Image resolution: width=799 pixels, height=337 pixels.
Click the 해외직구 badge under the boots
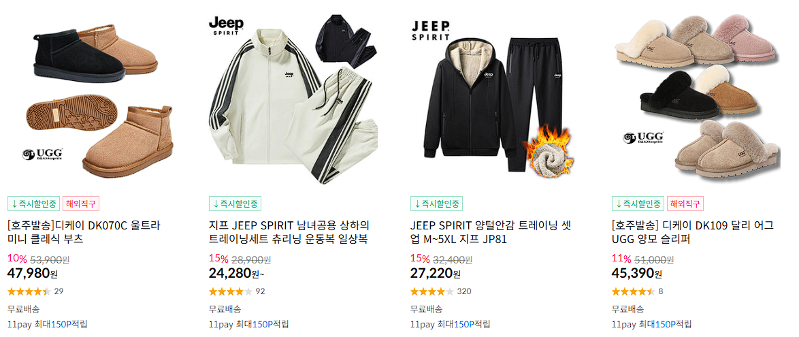pos(81,204)
